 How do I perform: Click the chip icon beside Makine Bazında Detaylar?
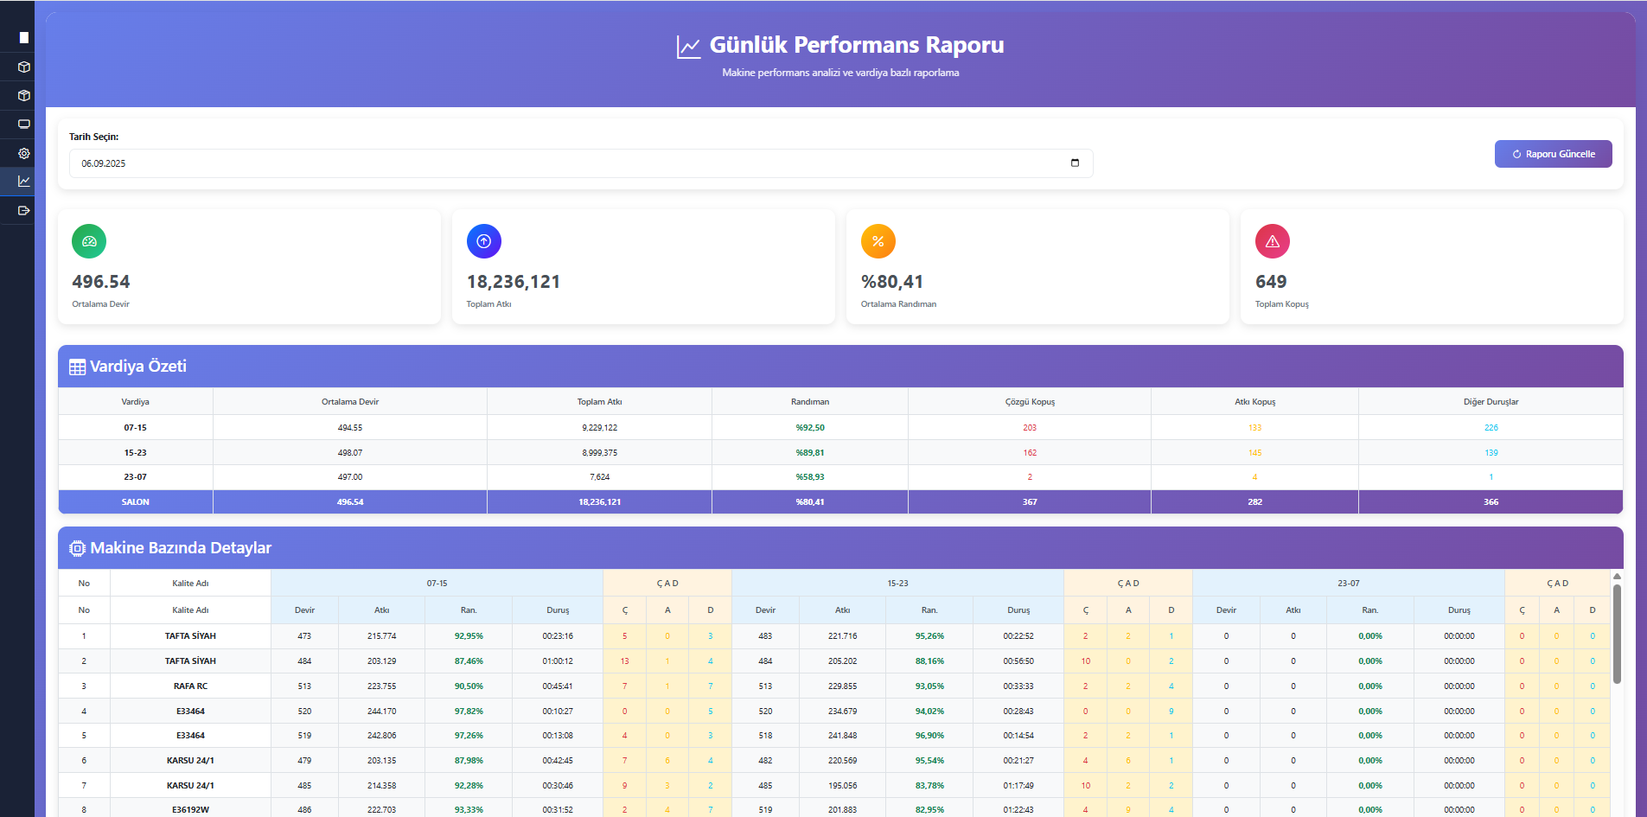77,548
